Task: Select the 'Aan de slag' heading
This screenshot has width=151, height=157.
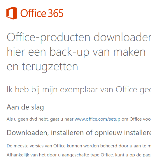Action: click(x=25, y=107)
